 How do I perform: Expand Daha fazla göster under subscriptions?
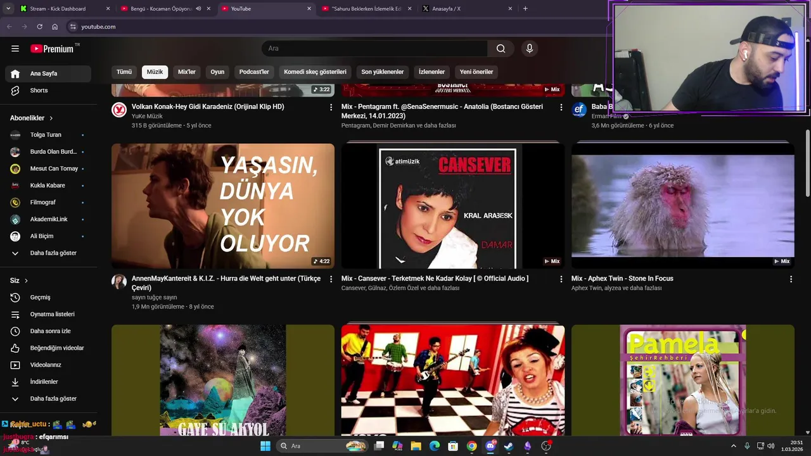(48, 253)
